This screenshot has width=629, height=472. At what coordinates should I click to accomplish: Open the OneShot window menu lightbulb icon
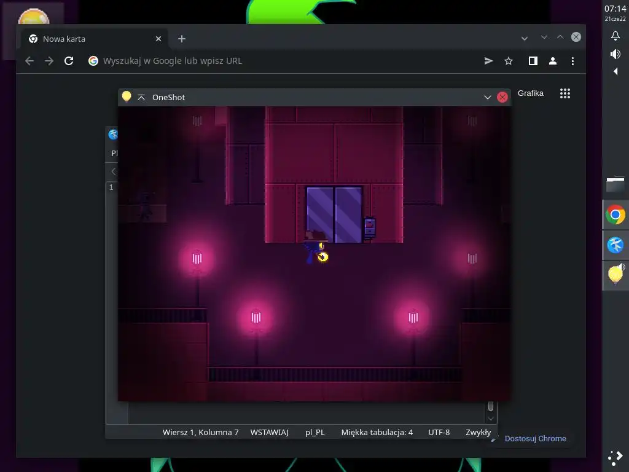tap(127, 96)
